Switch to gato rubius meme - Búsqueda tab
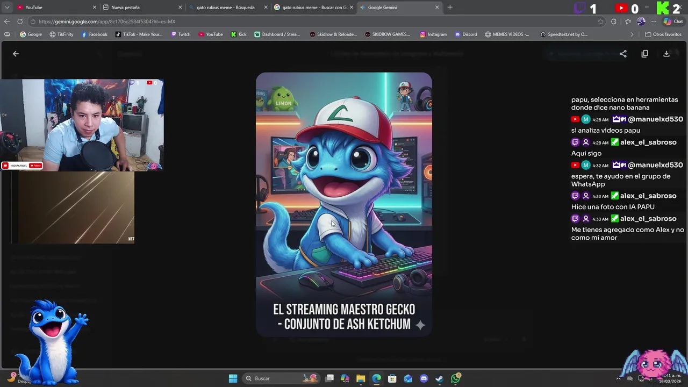 coord(228,7)
